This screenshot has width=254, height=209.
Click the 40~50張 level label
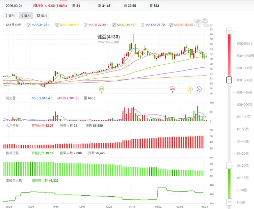click(242, 129)
